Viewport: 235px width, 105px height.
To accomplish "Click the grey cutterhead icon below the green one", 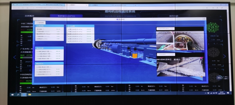I will [214, 52].
